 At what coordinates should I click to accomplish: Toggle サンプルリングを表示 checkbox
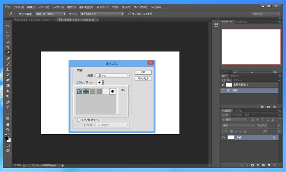[130, 14]
